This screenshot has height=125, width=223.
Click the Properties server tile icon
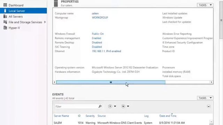(x=56, y=3)
